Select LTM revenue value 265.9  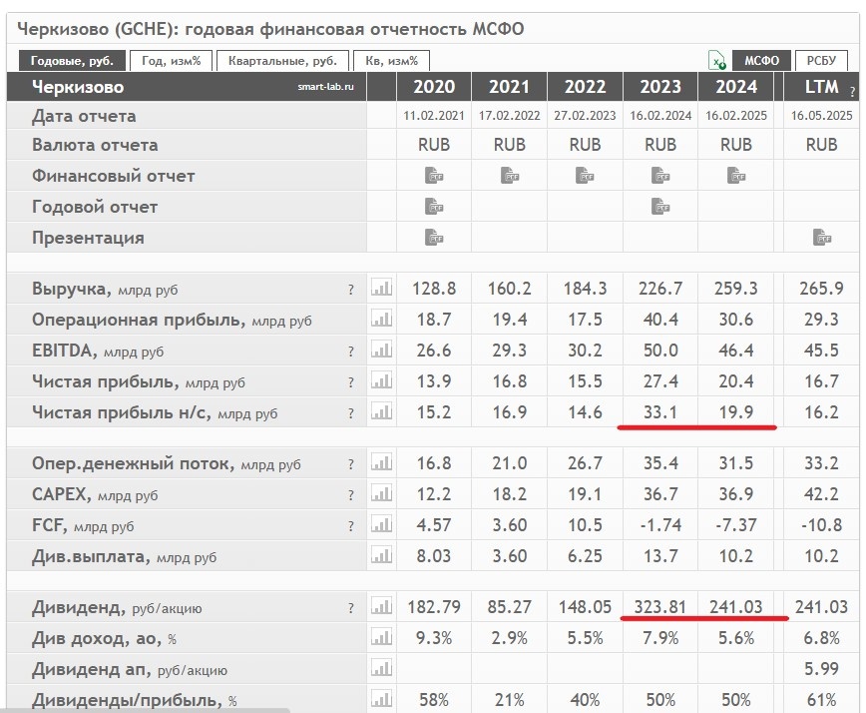coord(822,288)
